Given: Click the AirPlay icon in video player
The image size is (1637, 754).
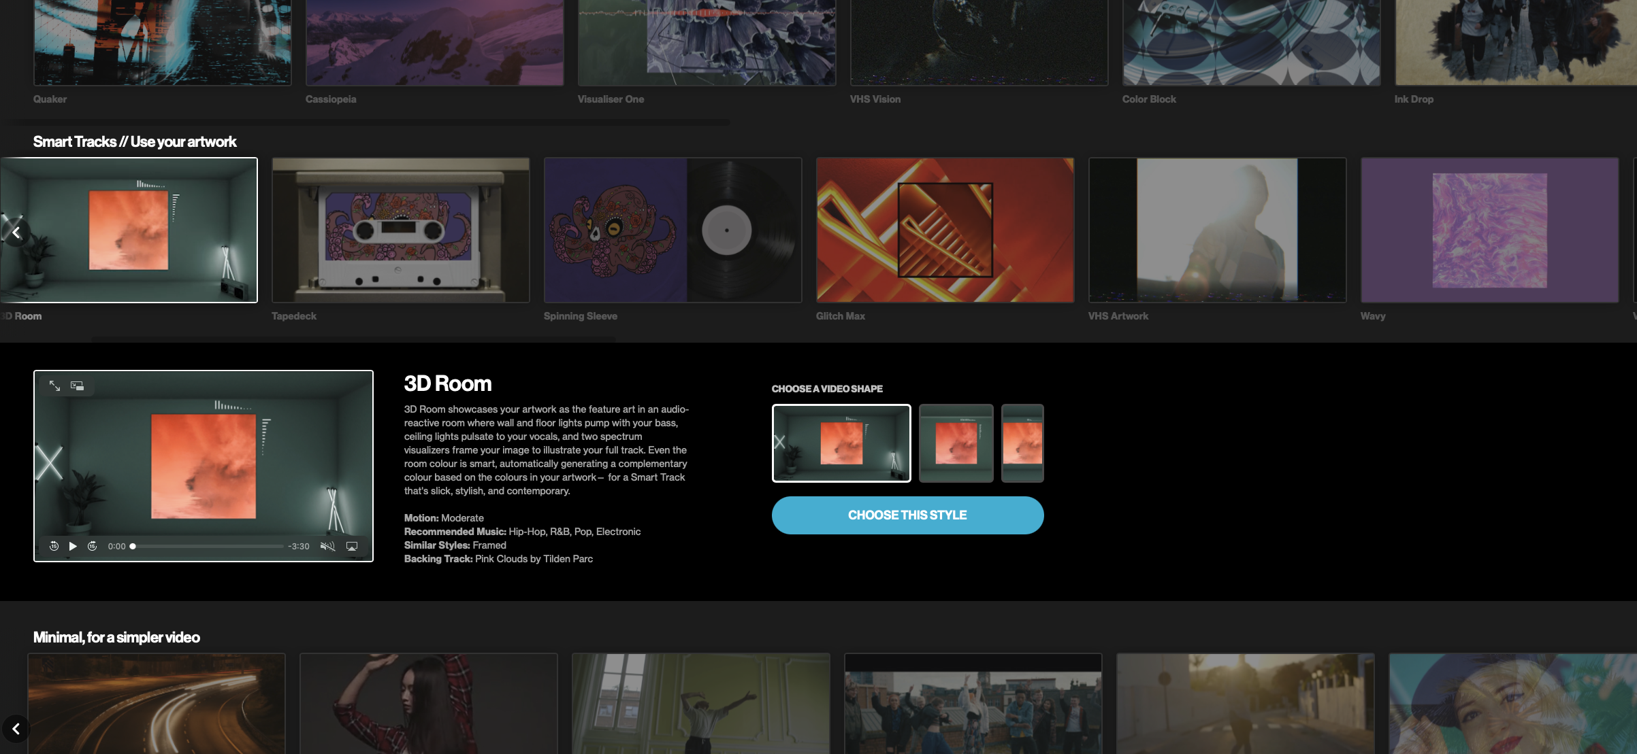Looking at the screenshot, I should pos(352,546).
